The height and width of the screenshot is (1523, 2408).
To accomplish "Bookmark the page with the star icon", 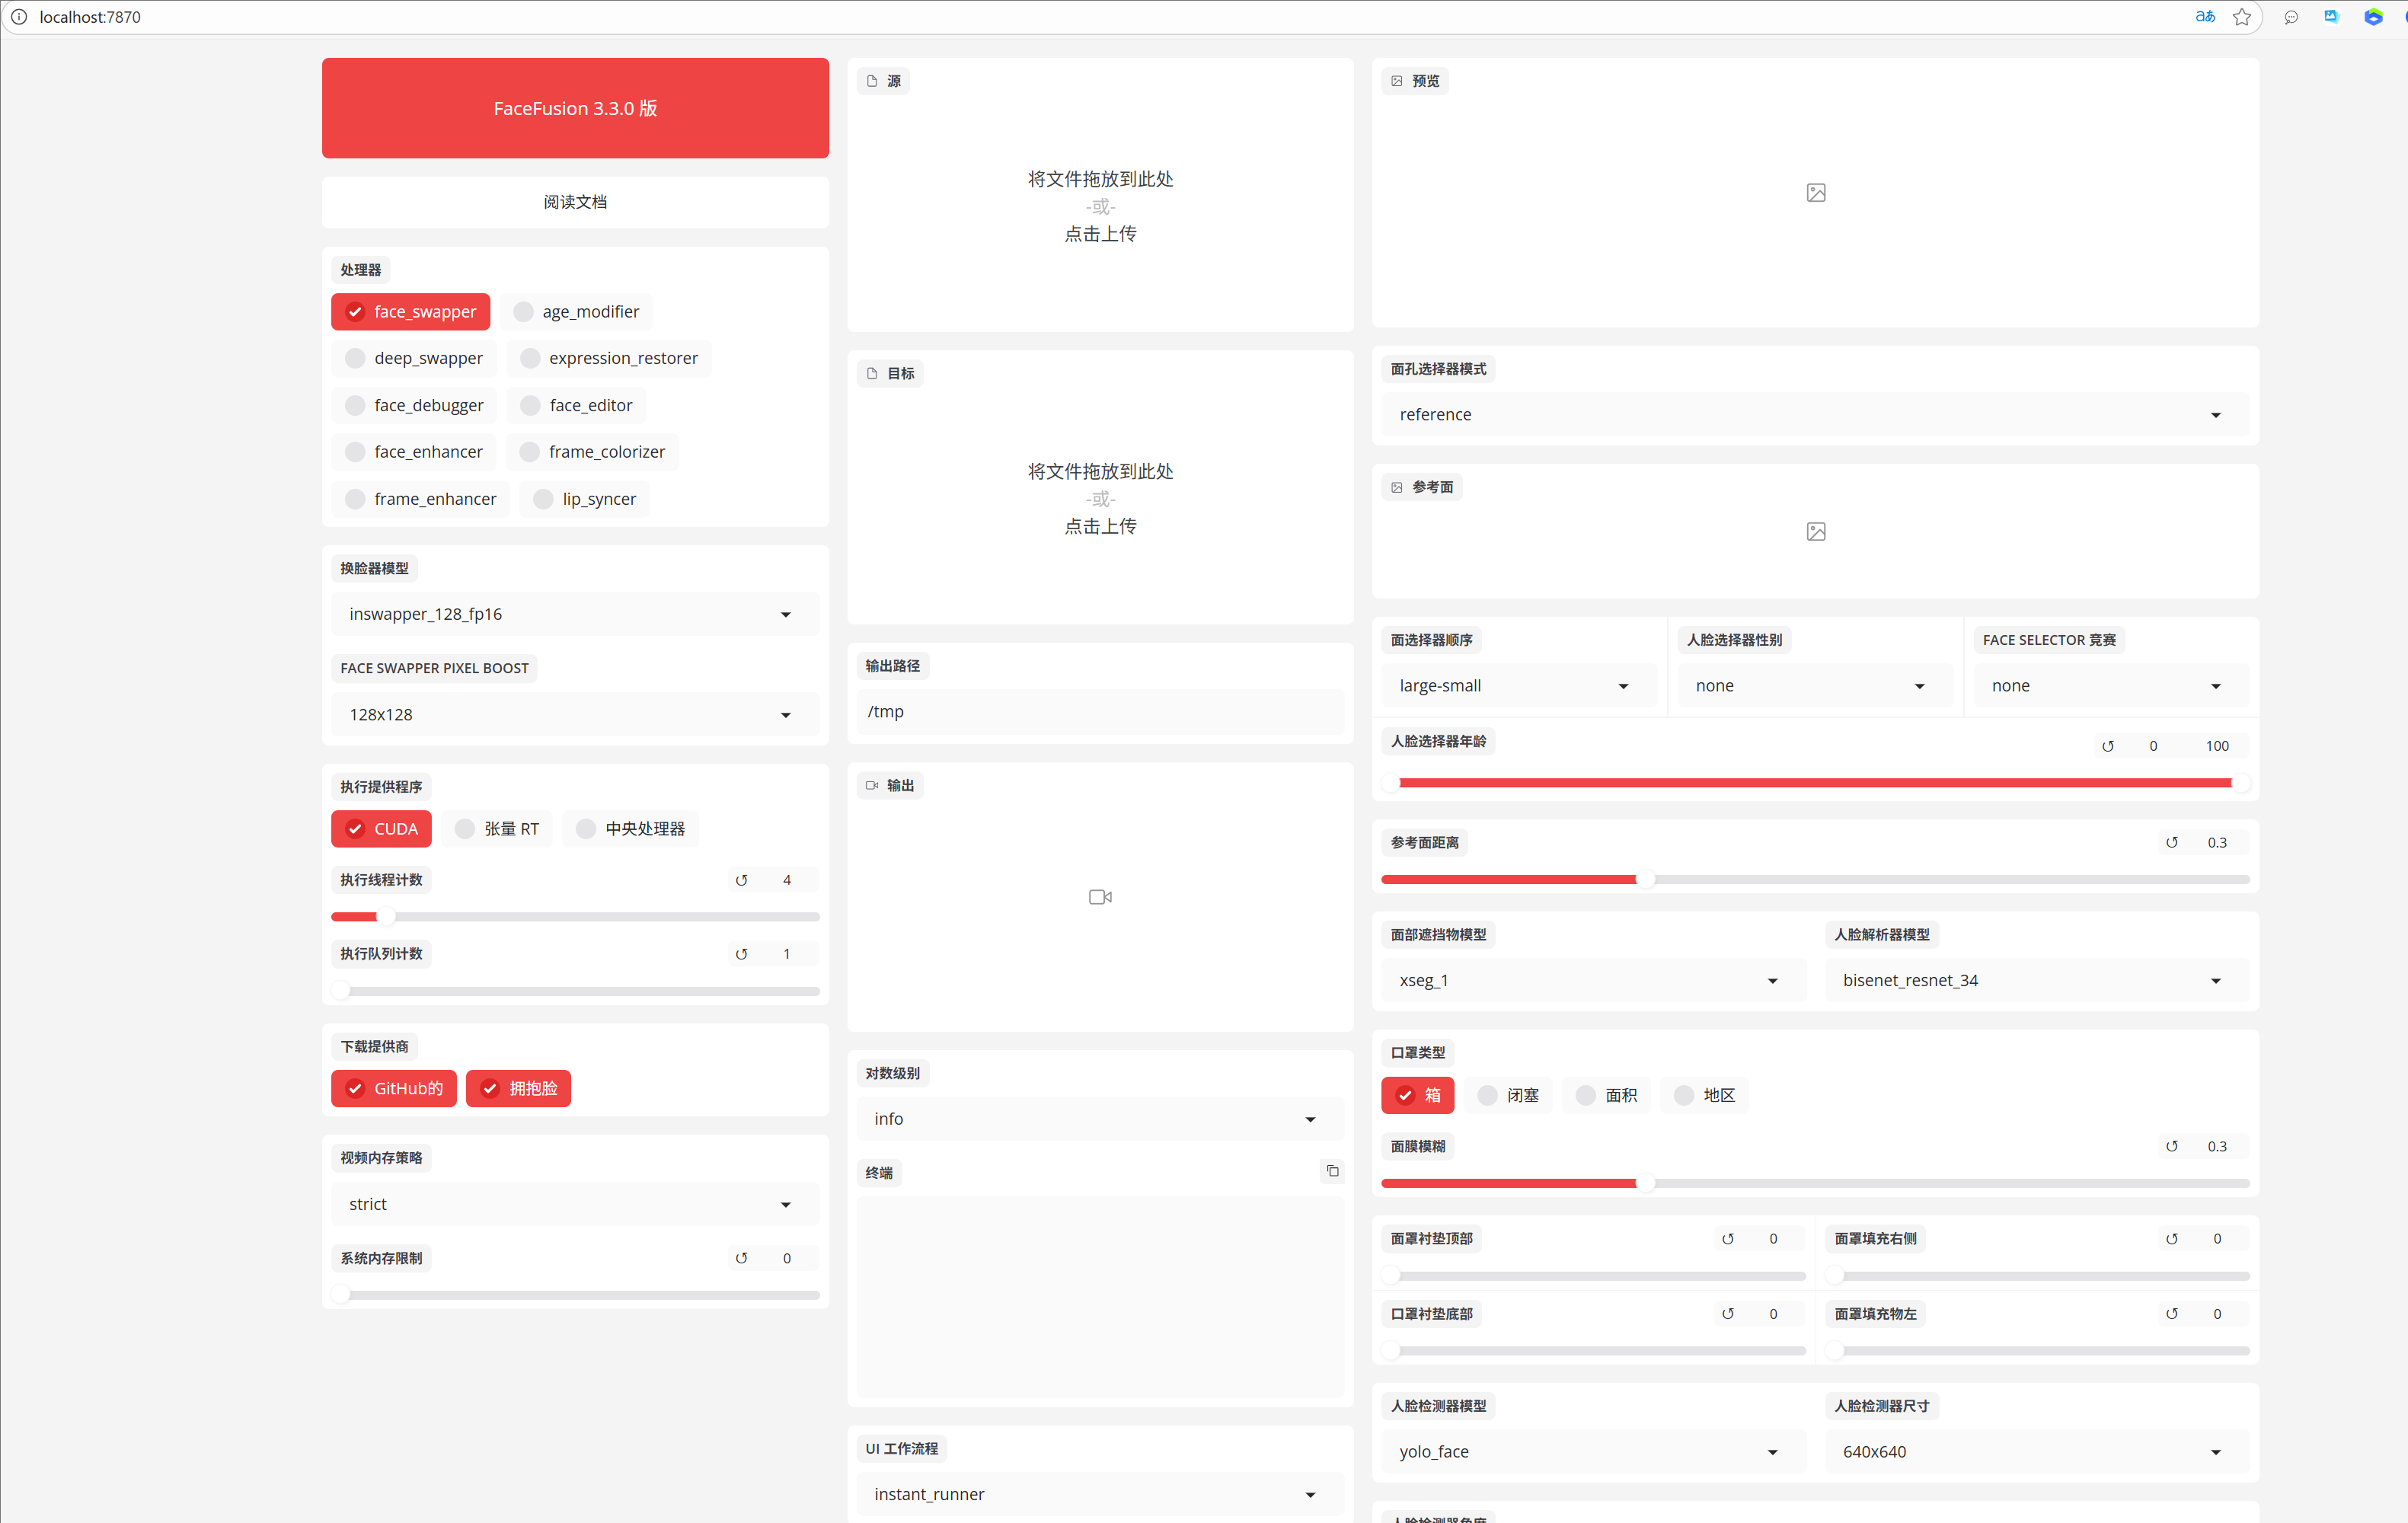I will pyautogui.click(x=2242, y=17).
